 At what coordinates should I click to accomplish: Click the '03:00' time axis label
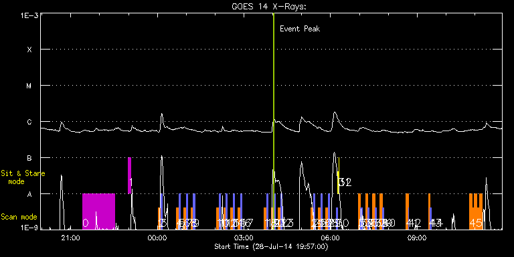244,238
